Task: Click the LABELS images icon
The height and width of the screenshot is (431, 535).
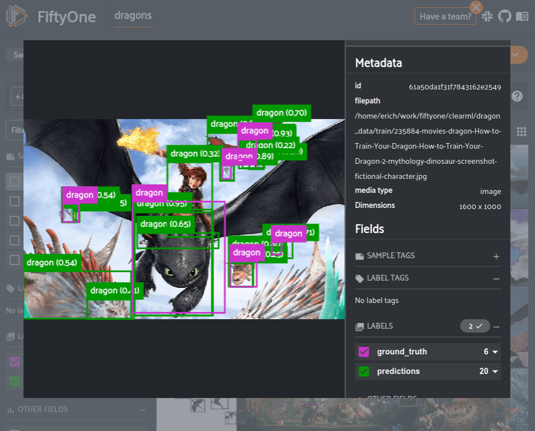Action: pos(359,326)
